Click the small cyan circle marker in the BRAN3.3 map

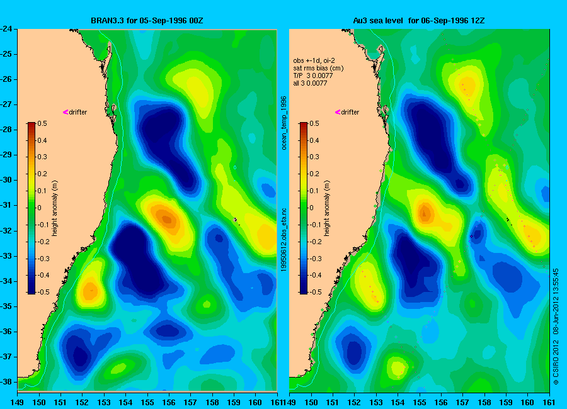(x=235, y=167)
